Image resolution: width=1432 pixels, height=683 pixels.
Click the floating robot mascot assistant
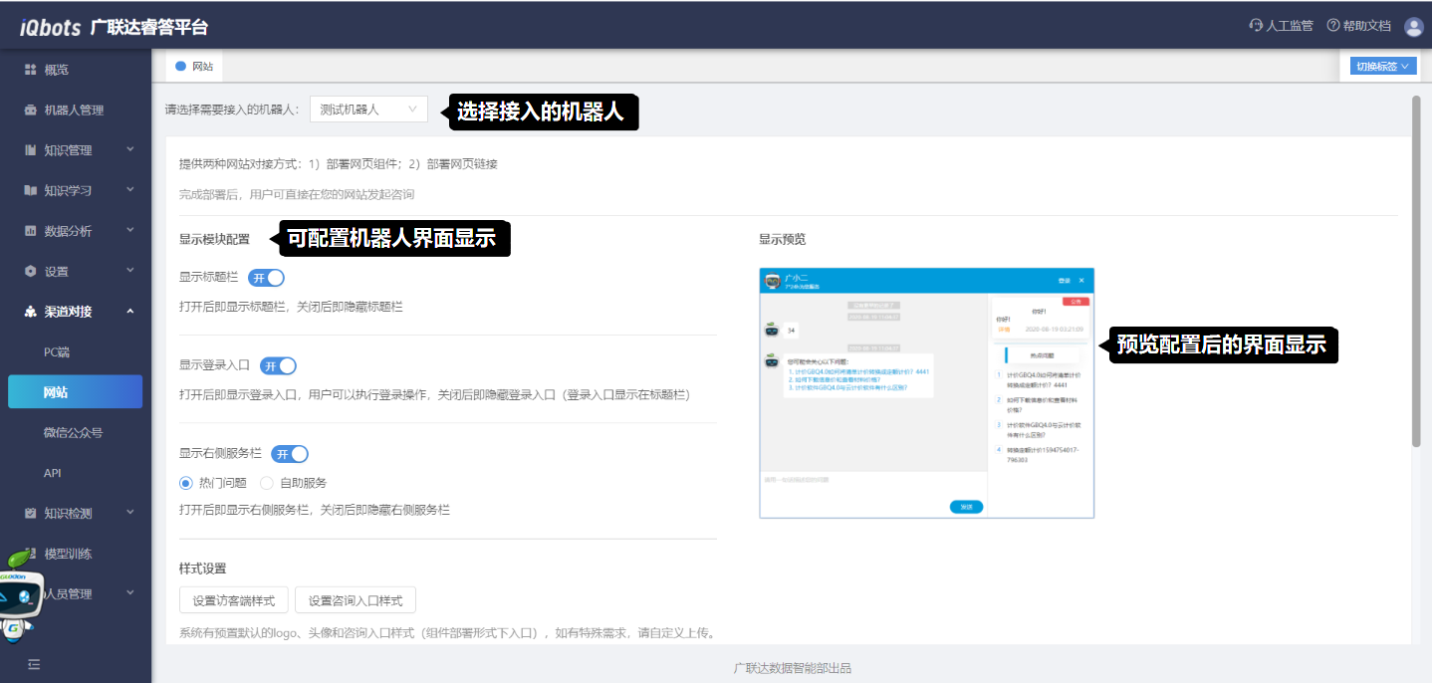coord(20,597)
